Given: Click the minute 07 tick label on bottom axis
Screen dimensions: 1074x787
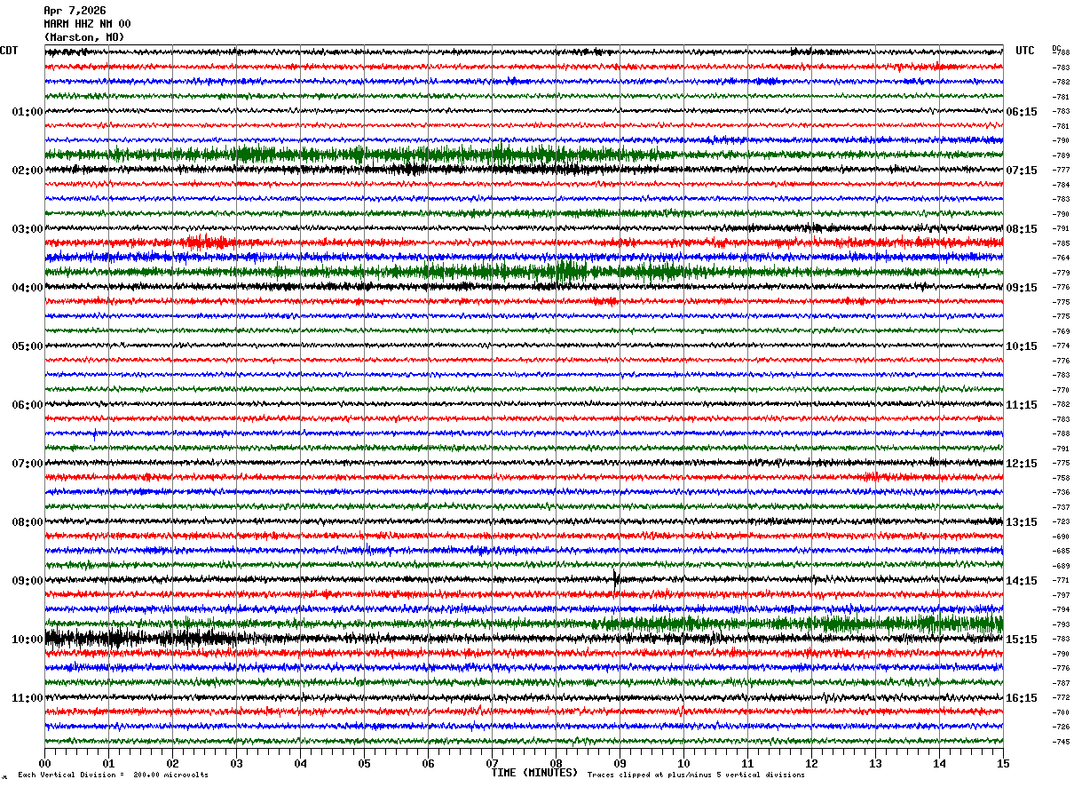Looking at the screenshot, I should 492,763.
